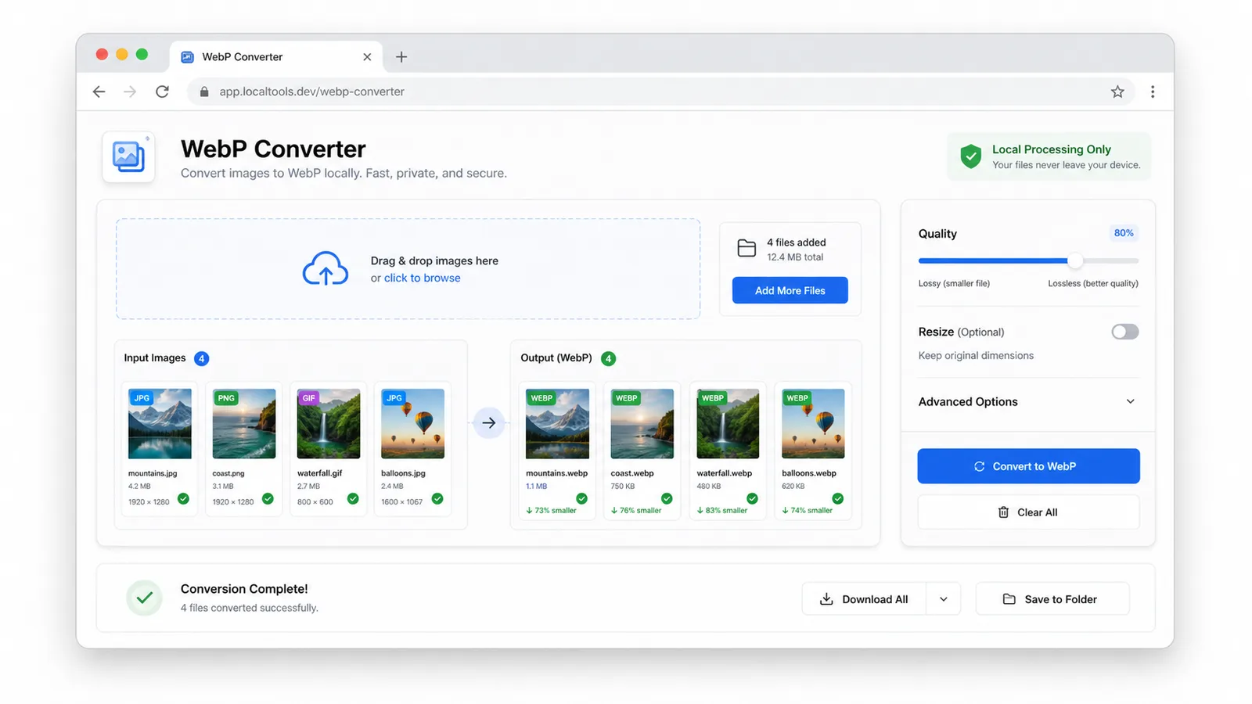Open the browser three-dot menu
The image size is (1252, 704).
[x=1153, y=92]
